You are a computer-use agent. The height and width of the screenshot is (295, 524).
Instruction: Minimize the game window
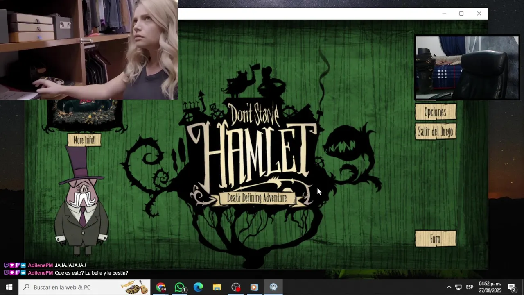(444, 14)
